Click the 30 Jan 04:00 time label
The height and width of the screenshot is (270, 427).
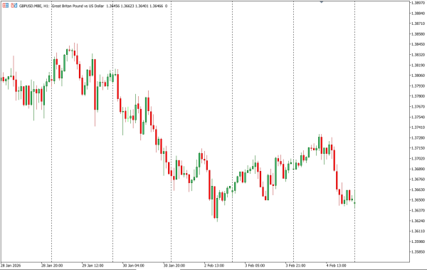point(134,265)
